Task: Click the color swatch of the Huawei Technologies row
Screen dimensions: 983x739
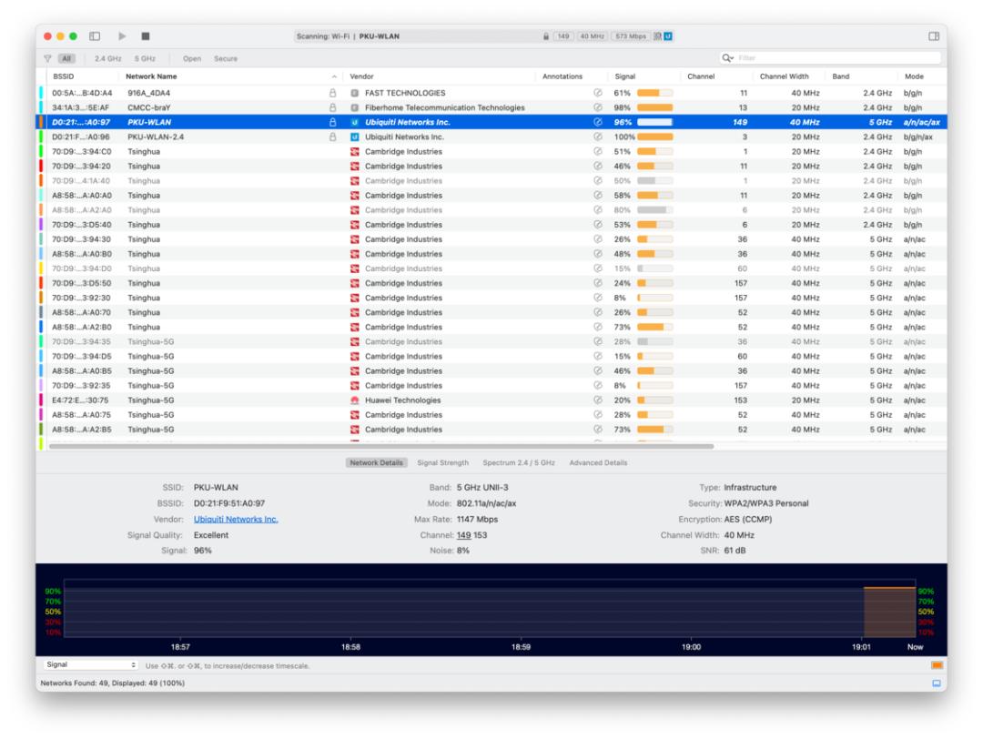Action: pos(41,400)
